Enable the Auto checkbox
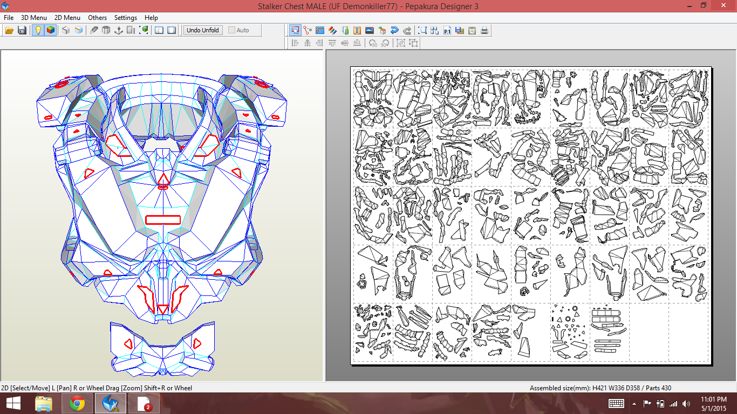 click(x=232, y=30)
